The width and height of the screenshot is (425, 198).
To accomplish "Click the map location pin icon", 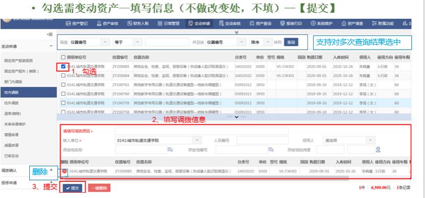I will (x=379, y=150).
